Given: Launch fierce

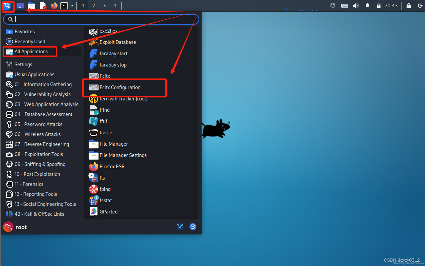Looking at the screenshot, I should coord(141,133).
